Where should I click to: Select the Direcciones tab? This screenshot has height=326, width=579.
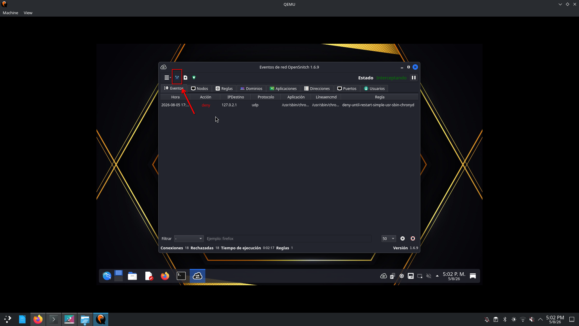point(317,88)
